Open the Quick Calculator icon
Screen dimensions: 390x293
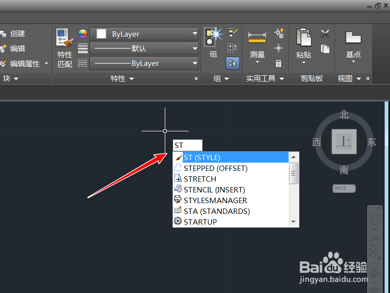pyautogui.click(x=278, y=63)
